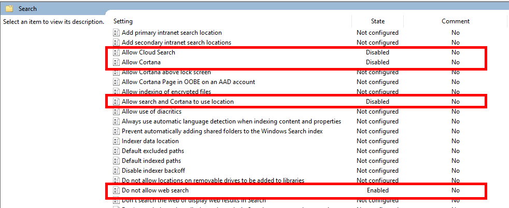Click the Search folder icon in header
509x208 pixels.
coord(9,9)
